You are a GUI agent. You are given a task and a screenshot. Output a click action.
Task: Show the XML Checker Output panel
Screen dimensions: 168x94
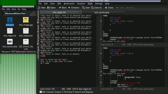[x=50, y=92]
